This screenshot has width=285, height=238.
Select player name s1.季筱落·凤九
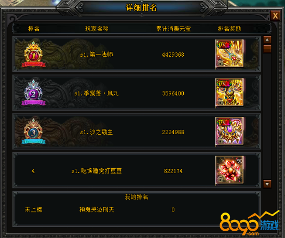pyautogui.click(x=97, y=94)
